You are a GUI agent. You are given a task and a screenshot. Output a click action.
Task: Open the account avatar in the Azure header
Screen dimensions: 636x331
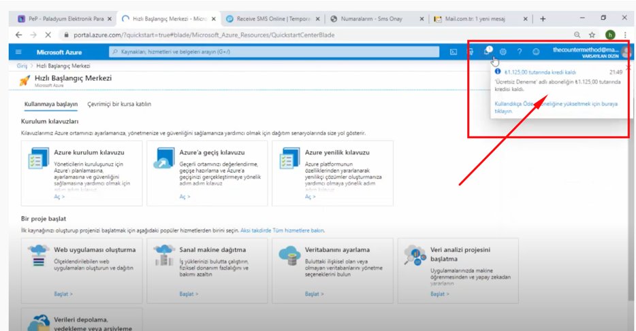pos(626,52)
